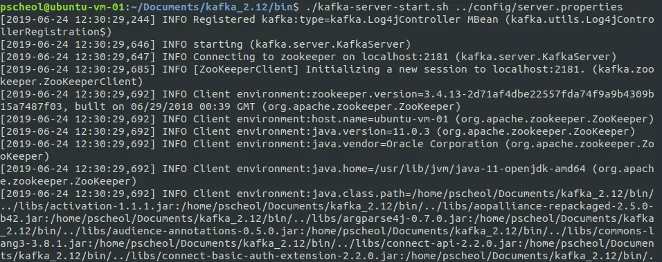662x262 pixels.
Task: Click the aopalliance-repackaged-2.5.0- text
Action: pyautogui.click(x=564, y=206)
